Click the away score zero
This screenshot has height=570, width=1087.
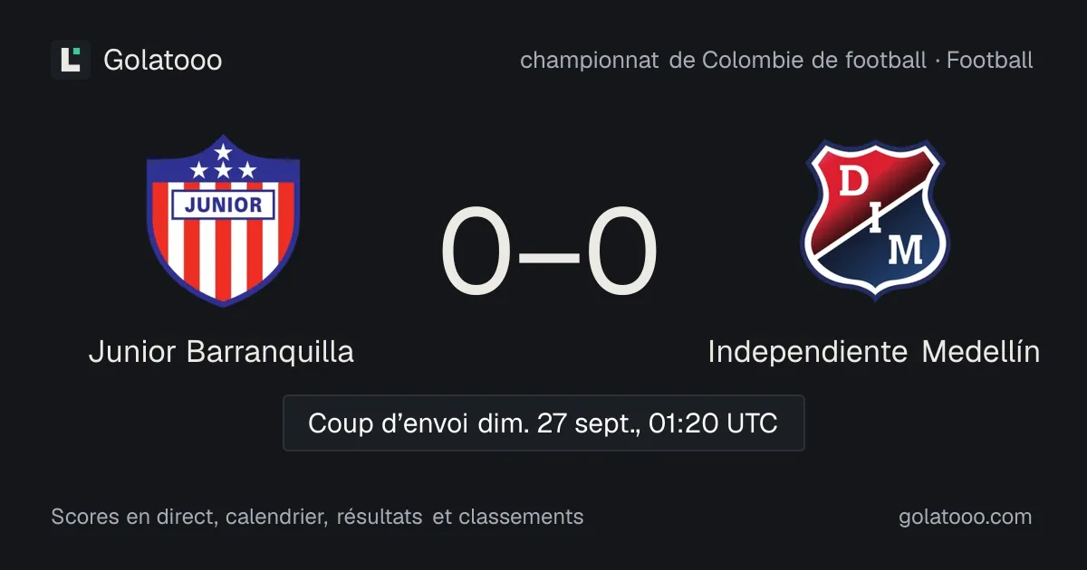(621, 252)
